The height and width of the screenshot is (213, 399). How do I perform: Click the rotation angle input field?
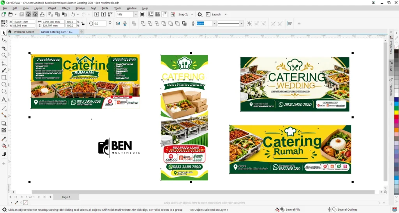(100, 23)
